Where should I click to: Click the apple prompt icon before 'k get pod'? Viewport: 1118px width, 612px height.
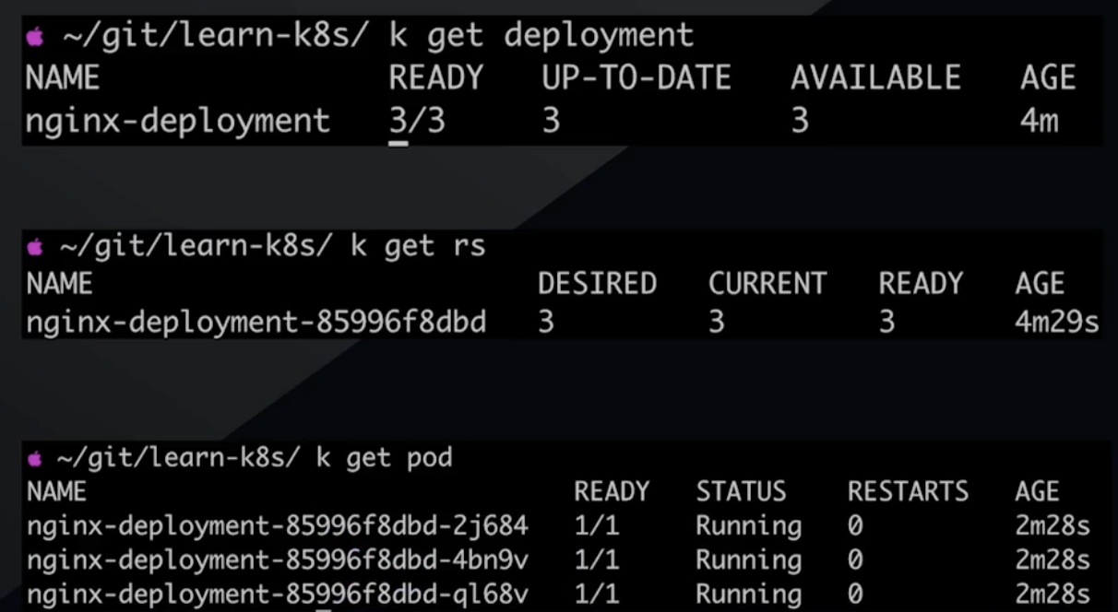(35, 458)
